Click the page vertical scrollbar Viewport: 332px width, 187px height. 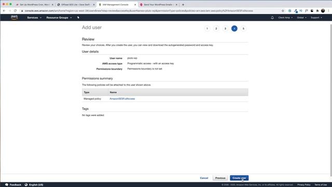[x=331, y=100]
